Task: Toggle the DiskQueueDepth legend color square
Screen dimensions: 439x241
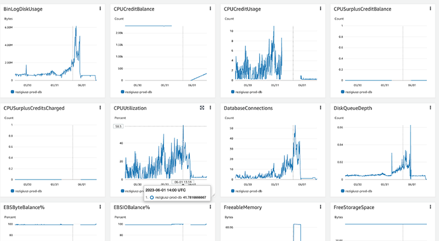Action: click(x=342, y=191)
